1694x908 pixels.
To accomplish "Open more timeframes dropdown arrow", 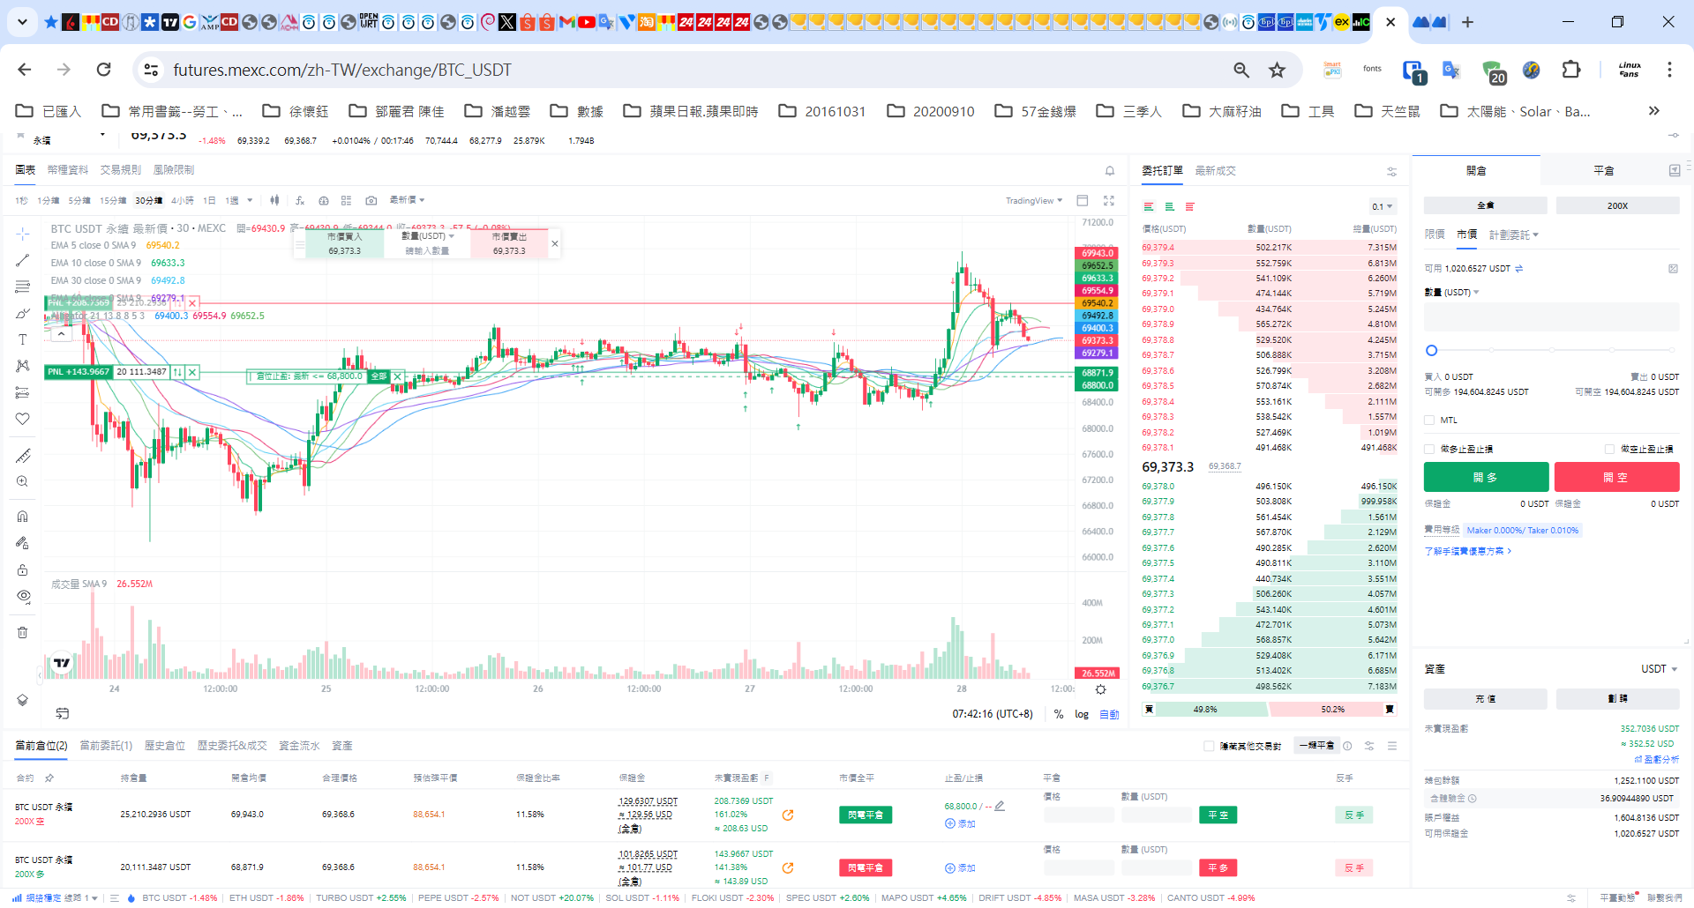I will [250, 200].
